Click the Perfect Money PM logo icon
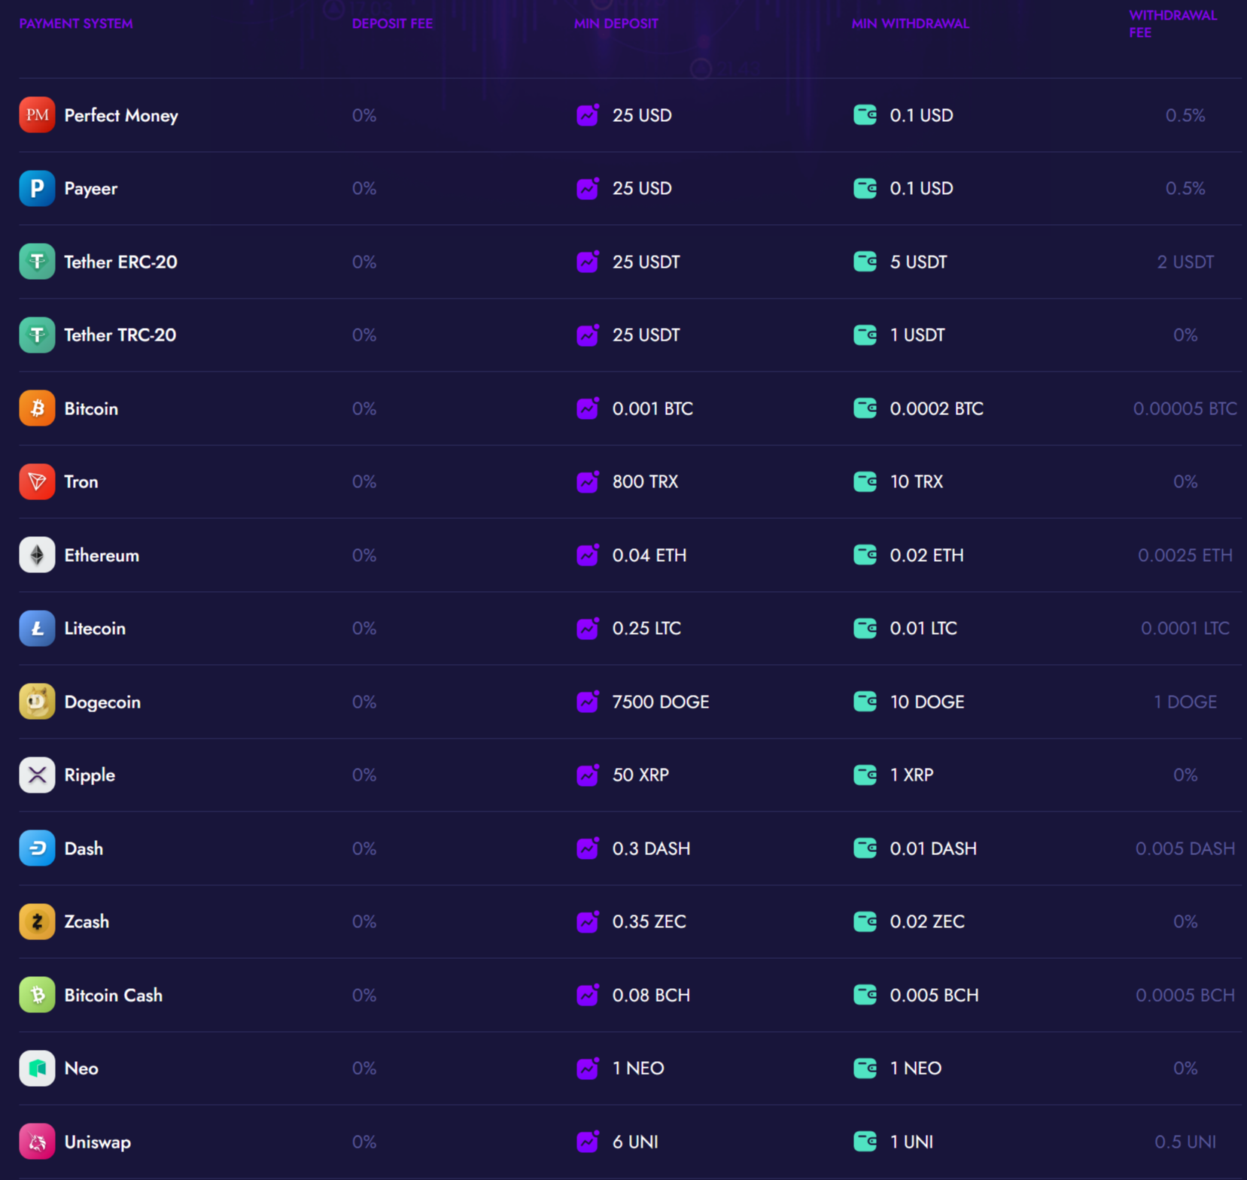The image size is (1247, 1180). pos(37,115)
